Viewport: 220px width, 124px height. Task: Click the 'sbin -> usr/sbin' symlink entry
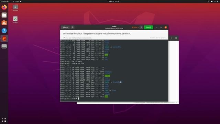pos(113,47)
